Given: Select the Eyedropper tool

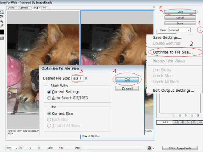Looking at the screenshot, I should pos(2,25).
